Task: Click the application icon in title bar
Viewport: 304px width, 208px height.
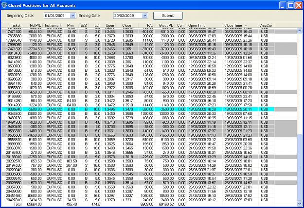Action: coord(4,5)
